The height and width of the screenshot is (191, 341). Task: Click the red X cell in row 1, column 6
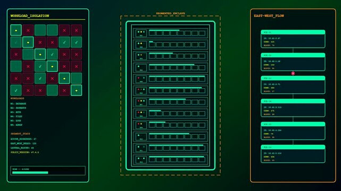tap(76, 30)
